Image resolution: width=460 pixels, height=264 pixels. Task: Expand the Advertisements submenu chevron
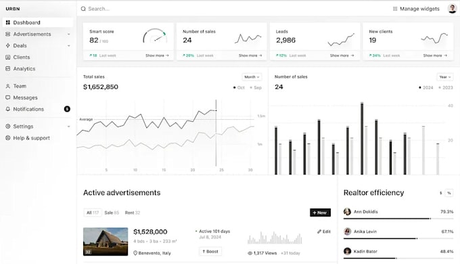coord(68,35)
